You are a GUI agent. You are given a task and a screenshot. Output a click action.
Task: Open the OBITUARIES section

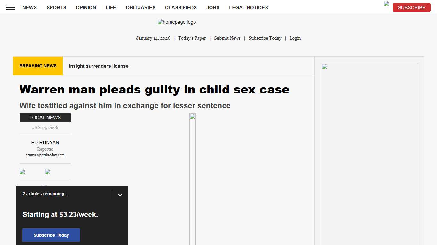[140, 7]
